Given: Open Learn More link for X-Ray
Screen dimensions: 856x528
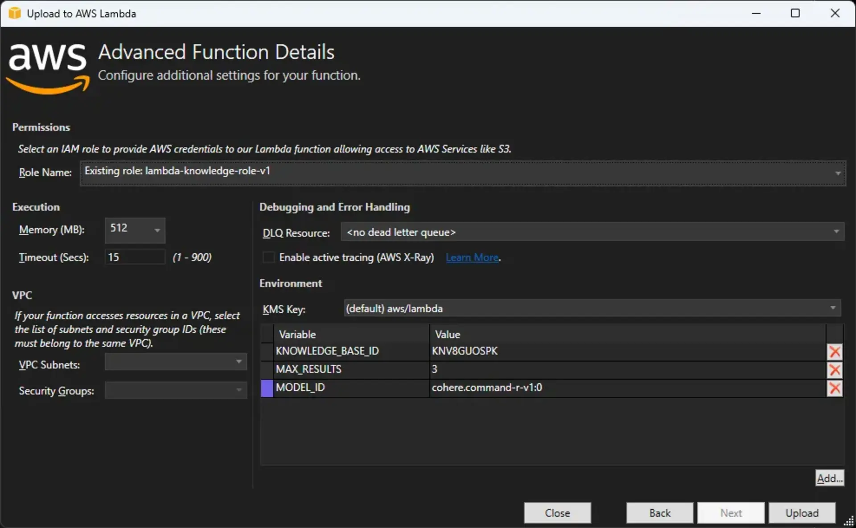Looking at the screenshot, I should click(x=472, y=258).
